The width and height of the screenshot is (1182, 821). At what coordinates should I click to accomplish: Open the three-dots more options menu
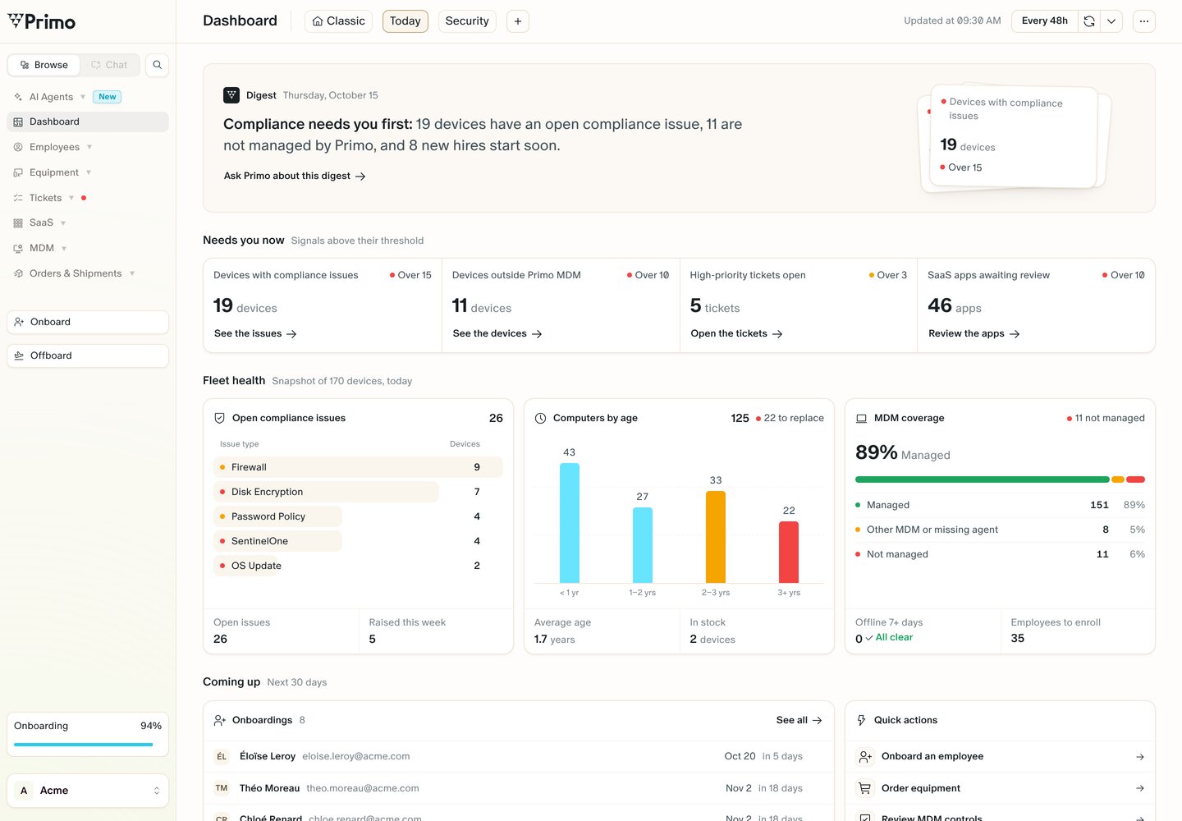point(1144,21)
